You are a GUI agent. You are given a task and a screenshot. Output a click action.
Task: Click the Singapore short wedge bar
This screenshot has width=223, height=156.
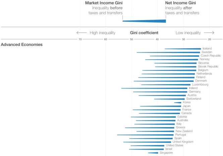click(x=153, y=153)
